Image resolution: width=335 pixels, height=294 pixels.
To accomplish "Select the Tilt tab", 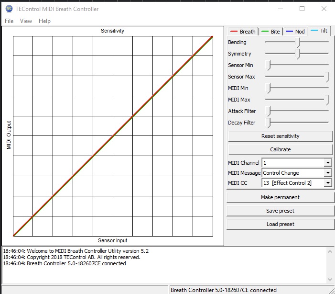I will (319, 31).
